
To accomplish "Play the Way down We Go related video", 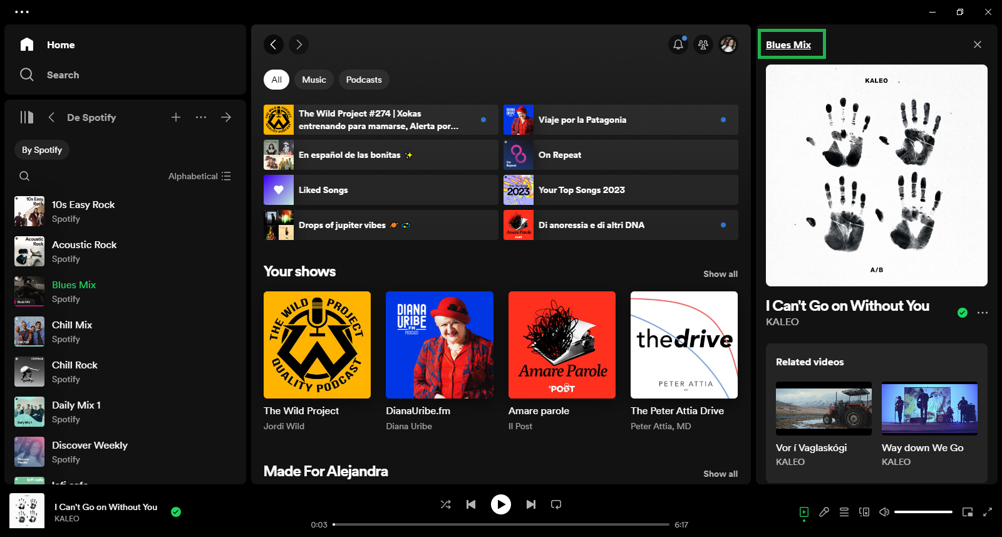I will 929,409.
